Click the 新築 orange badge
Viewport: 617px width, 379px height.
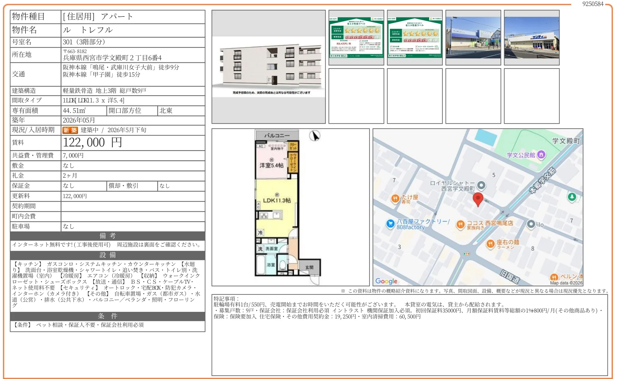click(x=70, y=130)
